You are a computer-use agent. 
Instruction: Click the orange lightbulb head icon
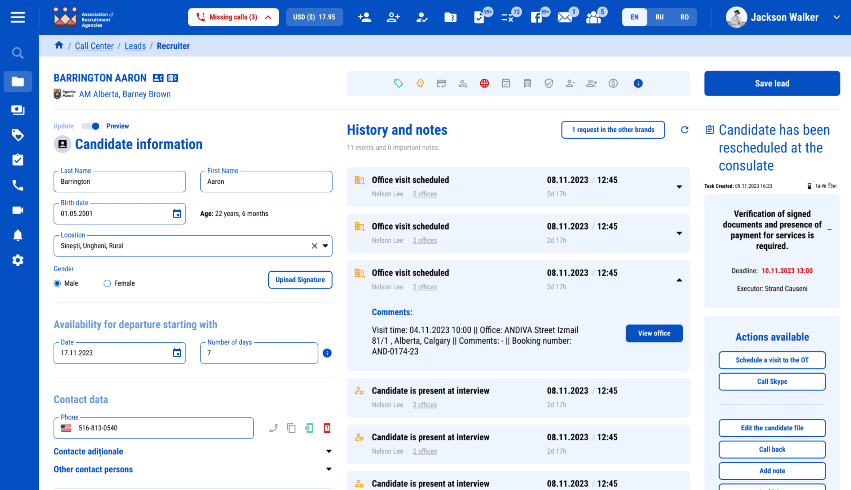pyautogui.click(x=420, y=84)
